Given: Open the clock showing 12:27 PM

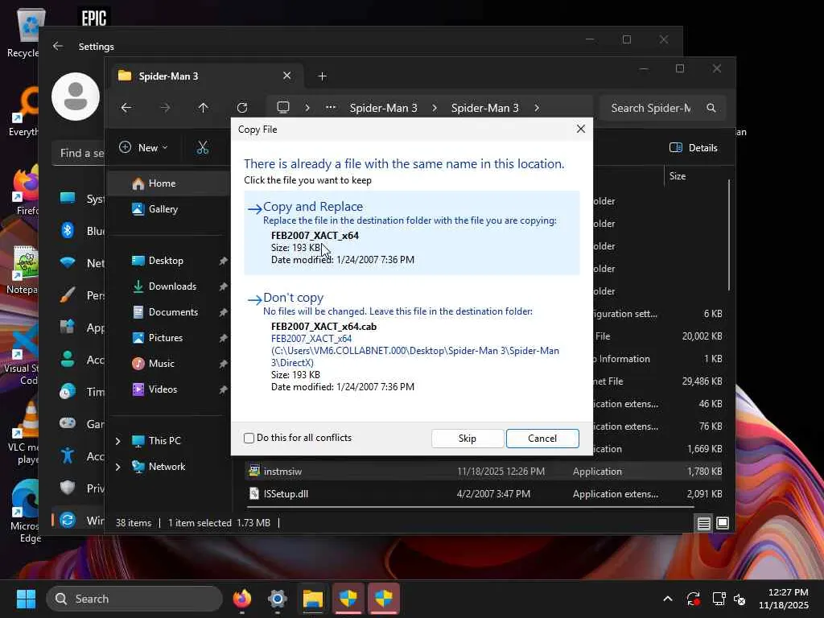Looking at the screenshot, I should tap(784, 599).
